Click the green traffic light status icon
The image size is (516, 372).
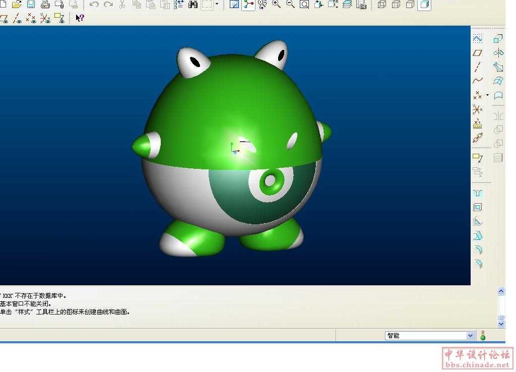(483, 336)
